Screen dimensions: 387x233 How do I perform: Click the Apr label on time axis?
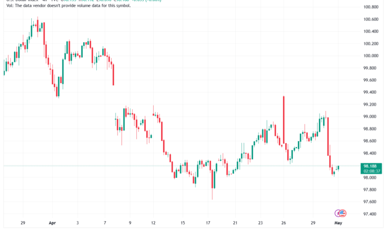pos(52,223)
